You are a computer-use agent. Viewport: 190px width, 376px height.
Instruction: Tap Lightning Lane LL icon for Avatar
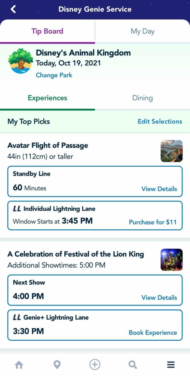pos(17,209)
